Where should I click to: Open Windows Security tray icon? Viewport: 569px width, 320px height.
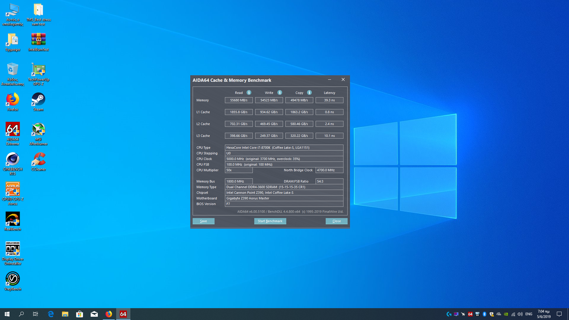point(492,314)
